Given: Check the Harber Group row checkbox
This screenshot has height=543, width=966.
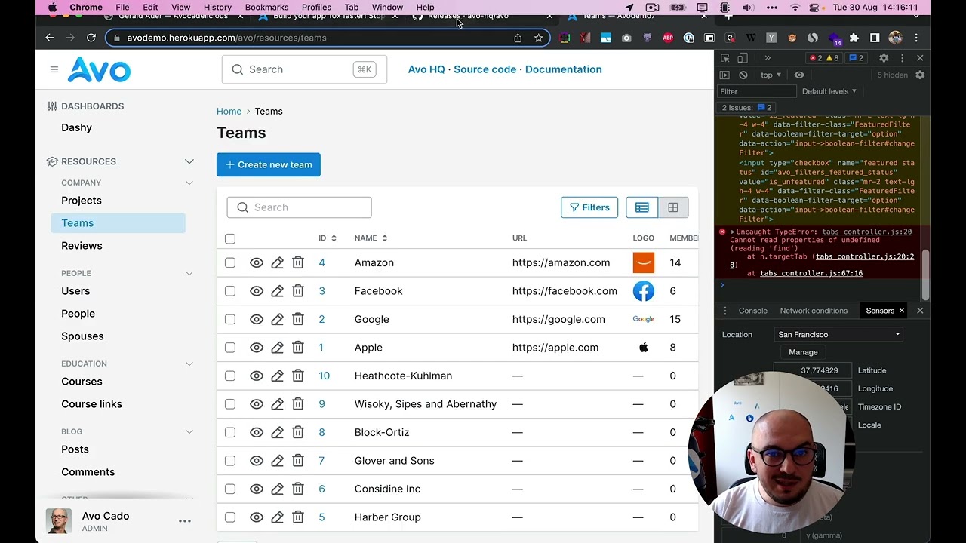Looking at the screenshot, I should click(230, 517).
